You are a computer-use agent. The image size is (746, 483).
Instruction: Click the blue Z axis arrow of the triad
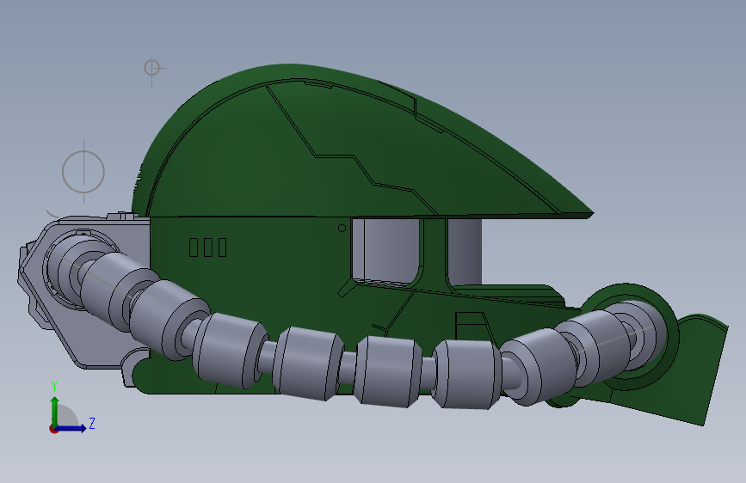pyautogui.click(x=71, y=428)
